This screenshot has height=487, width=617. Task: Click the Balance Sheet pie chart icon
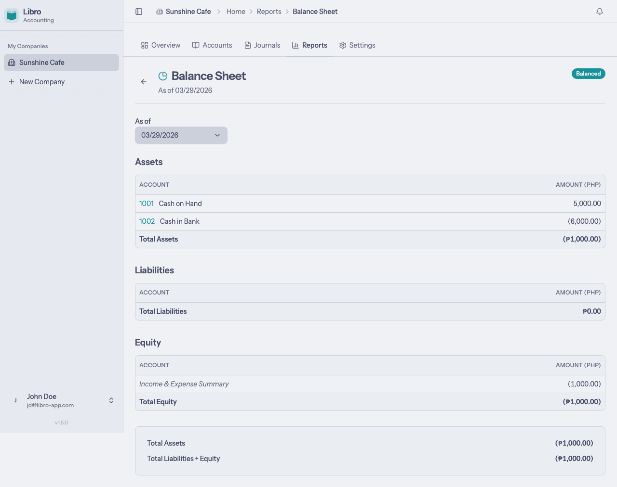click(x=163, y=76)
